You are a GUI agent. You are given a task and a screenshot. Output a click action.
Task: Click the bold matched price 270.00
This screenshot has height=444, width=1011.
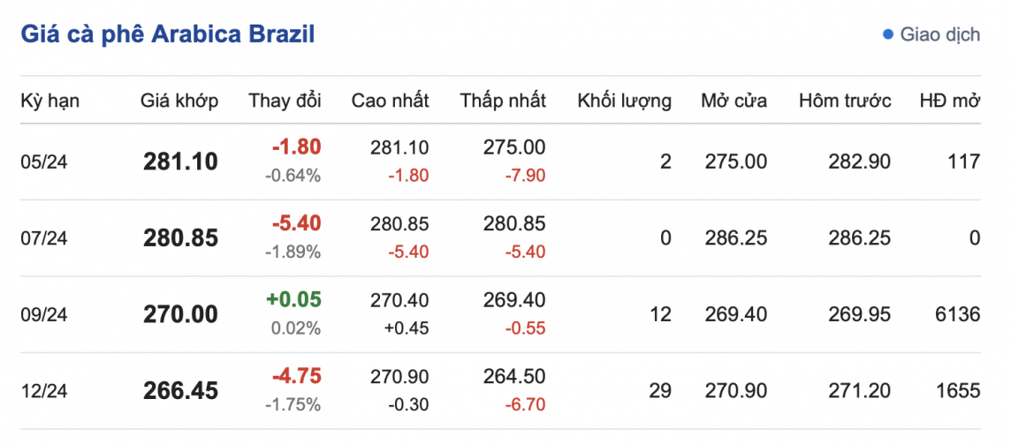180,313
